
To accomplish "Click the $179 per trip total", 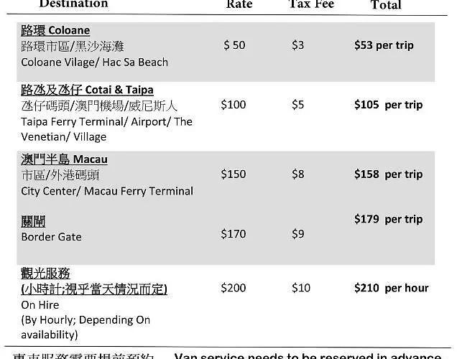I will coord(388,220).
